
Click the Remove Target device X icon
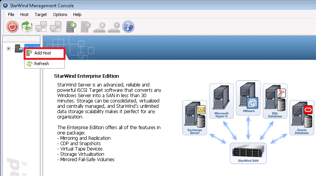point(114,27)
